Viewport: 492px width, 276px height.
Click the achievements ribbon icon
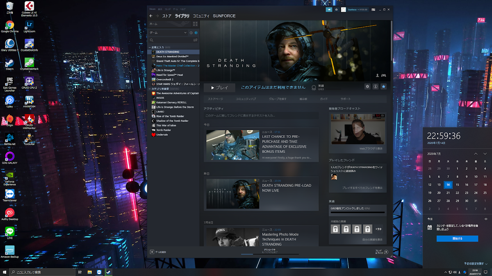click(x=314, y=88)
